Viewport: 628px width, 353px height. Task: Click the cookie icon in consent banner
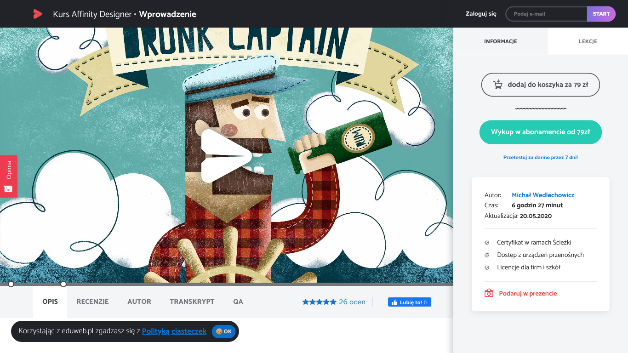(219, 331)
